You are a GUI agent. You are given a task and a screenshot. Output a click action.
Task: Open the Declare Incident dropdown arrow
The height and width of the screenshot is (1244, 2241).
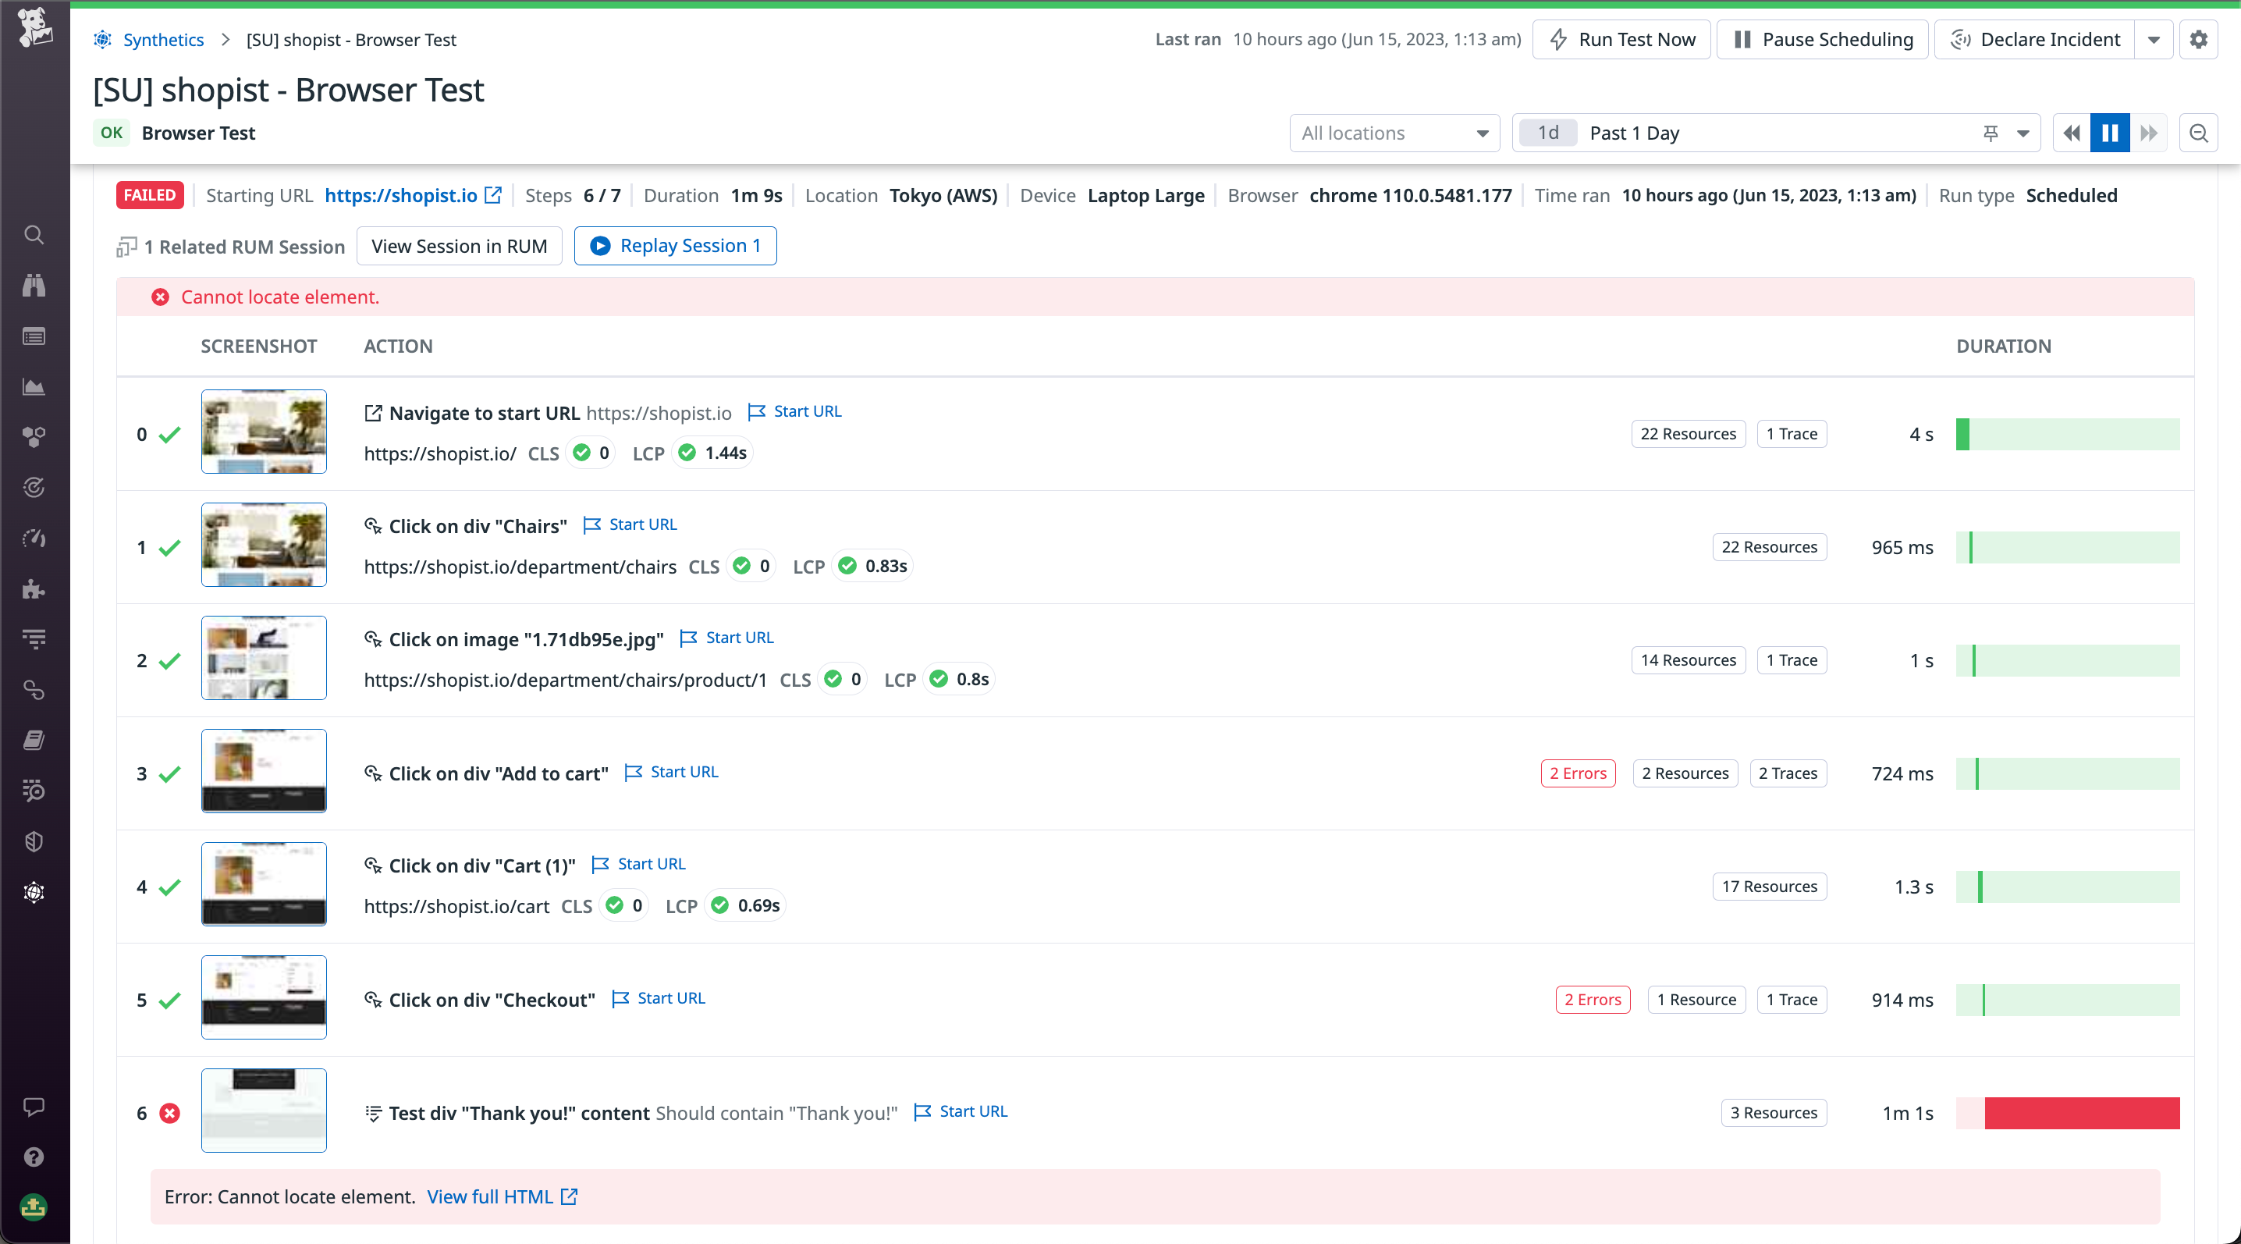(2155, 39)
